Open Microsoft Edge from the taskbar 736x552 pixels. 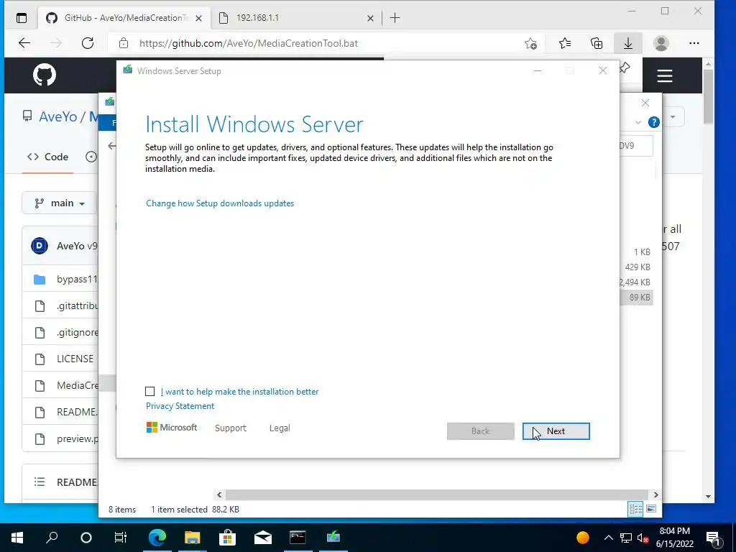coord(157,538)
